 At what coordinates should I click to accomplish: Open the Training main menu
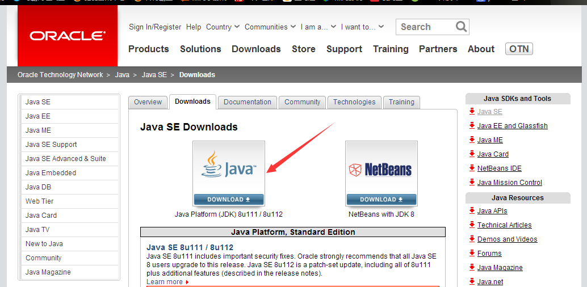[391, 49]
